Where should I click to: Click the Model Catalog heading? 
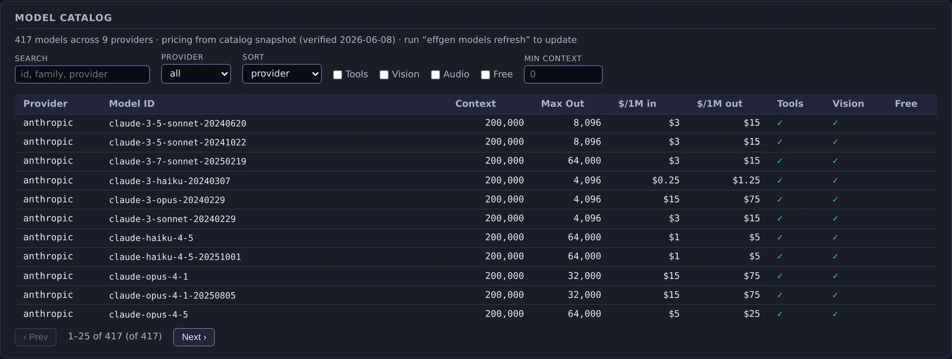(x=63, y=18)
